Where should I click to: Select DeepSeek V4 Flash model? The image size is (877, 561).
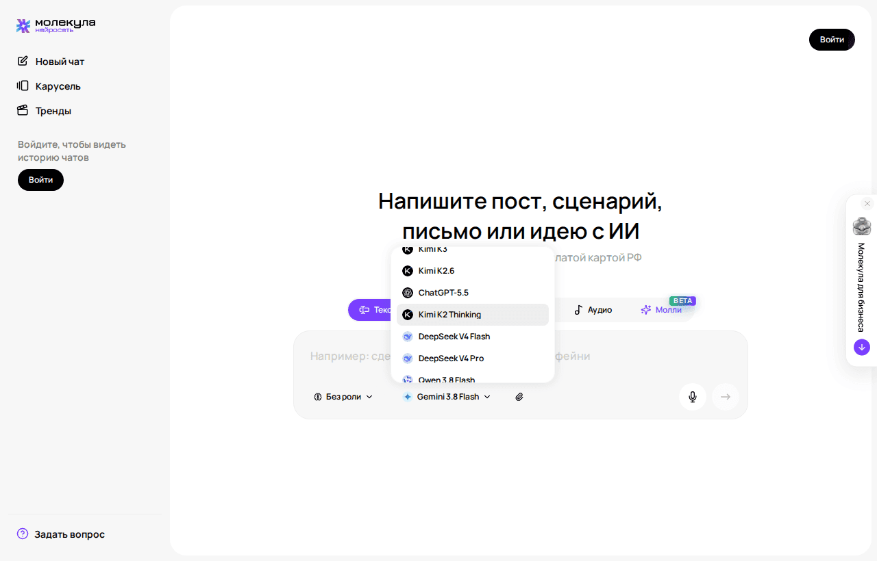[473, 337]
